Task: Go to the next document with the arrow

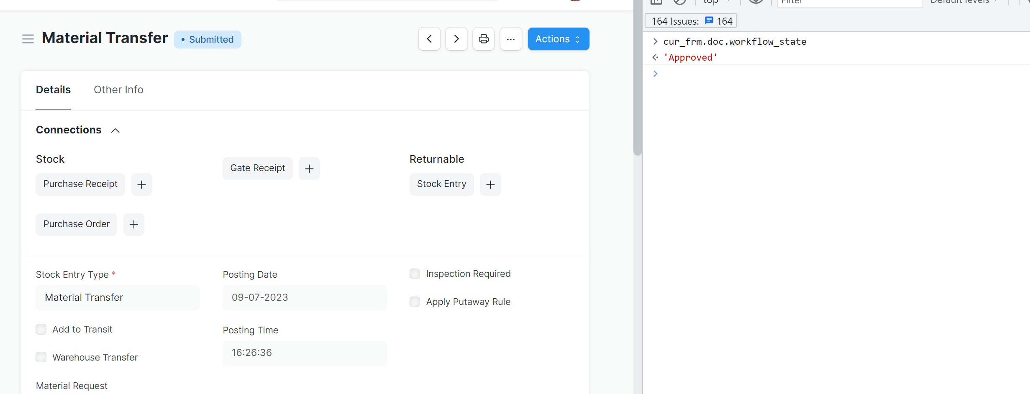Action: click(456, 38)
